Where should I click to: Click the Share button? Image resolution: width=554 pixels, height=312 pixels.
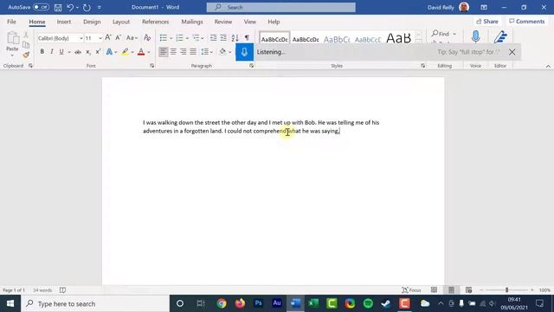(x=487, y=22)
